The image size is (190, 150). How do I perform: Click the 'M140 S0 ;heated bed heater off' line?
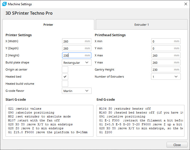tap(141, 112)
